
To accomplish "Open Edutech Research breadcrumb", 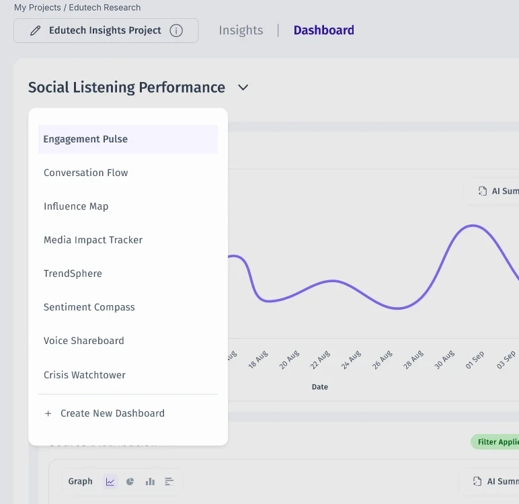I will [105, 7].
